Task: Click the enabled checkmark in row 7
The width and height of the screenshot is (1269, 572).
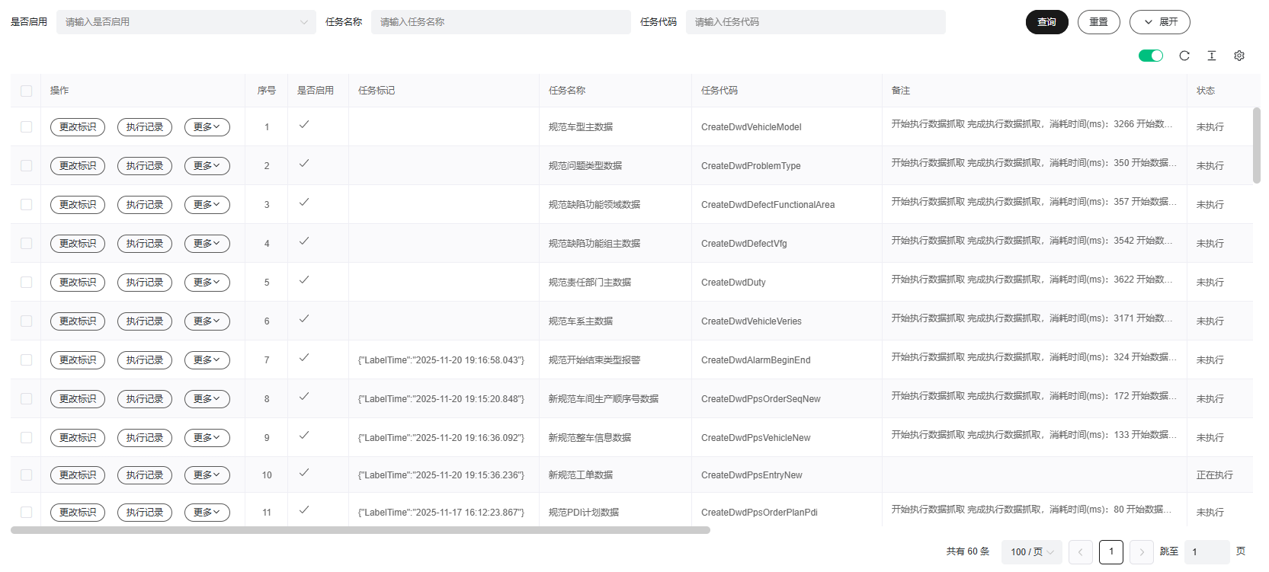Action: [303, 358]
